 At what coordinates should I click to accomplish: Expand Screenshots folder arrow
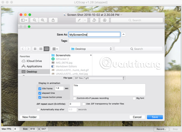point(91,55)
